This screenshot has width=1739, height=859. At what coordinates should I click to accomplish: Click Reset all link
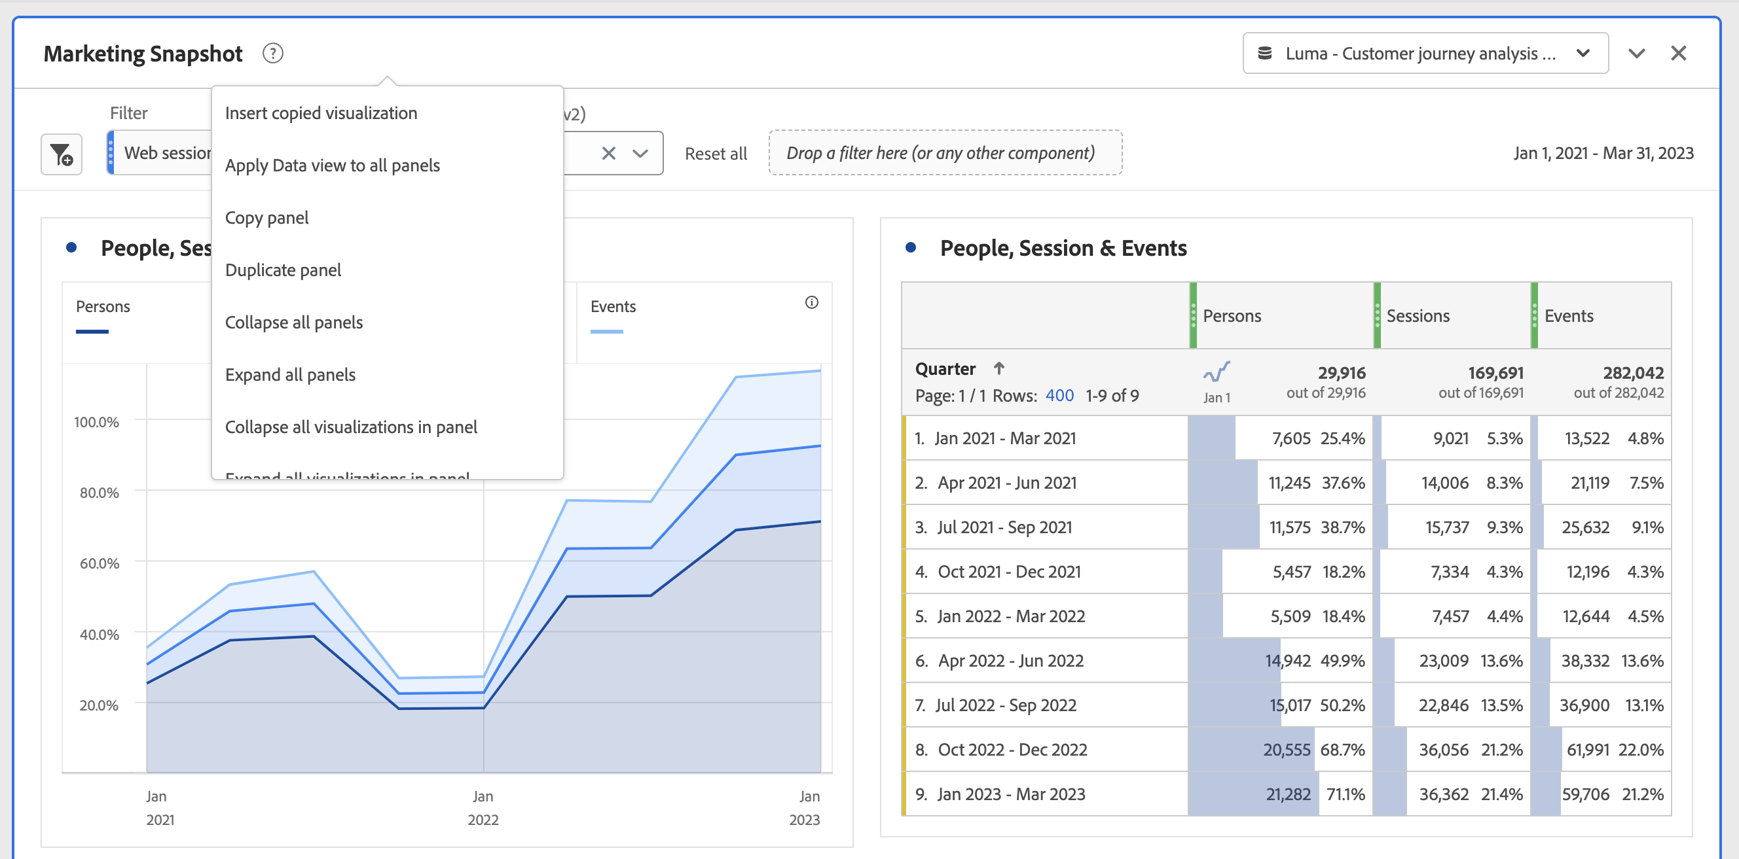tap(716, 154)
